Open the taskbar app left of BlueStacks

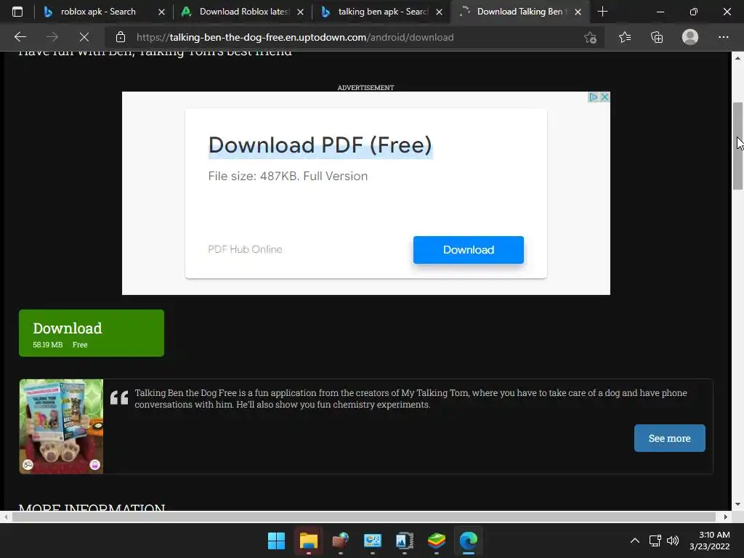click(x=404, y=541)
